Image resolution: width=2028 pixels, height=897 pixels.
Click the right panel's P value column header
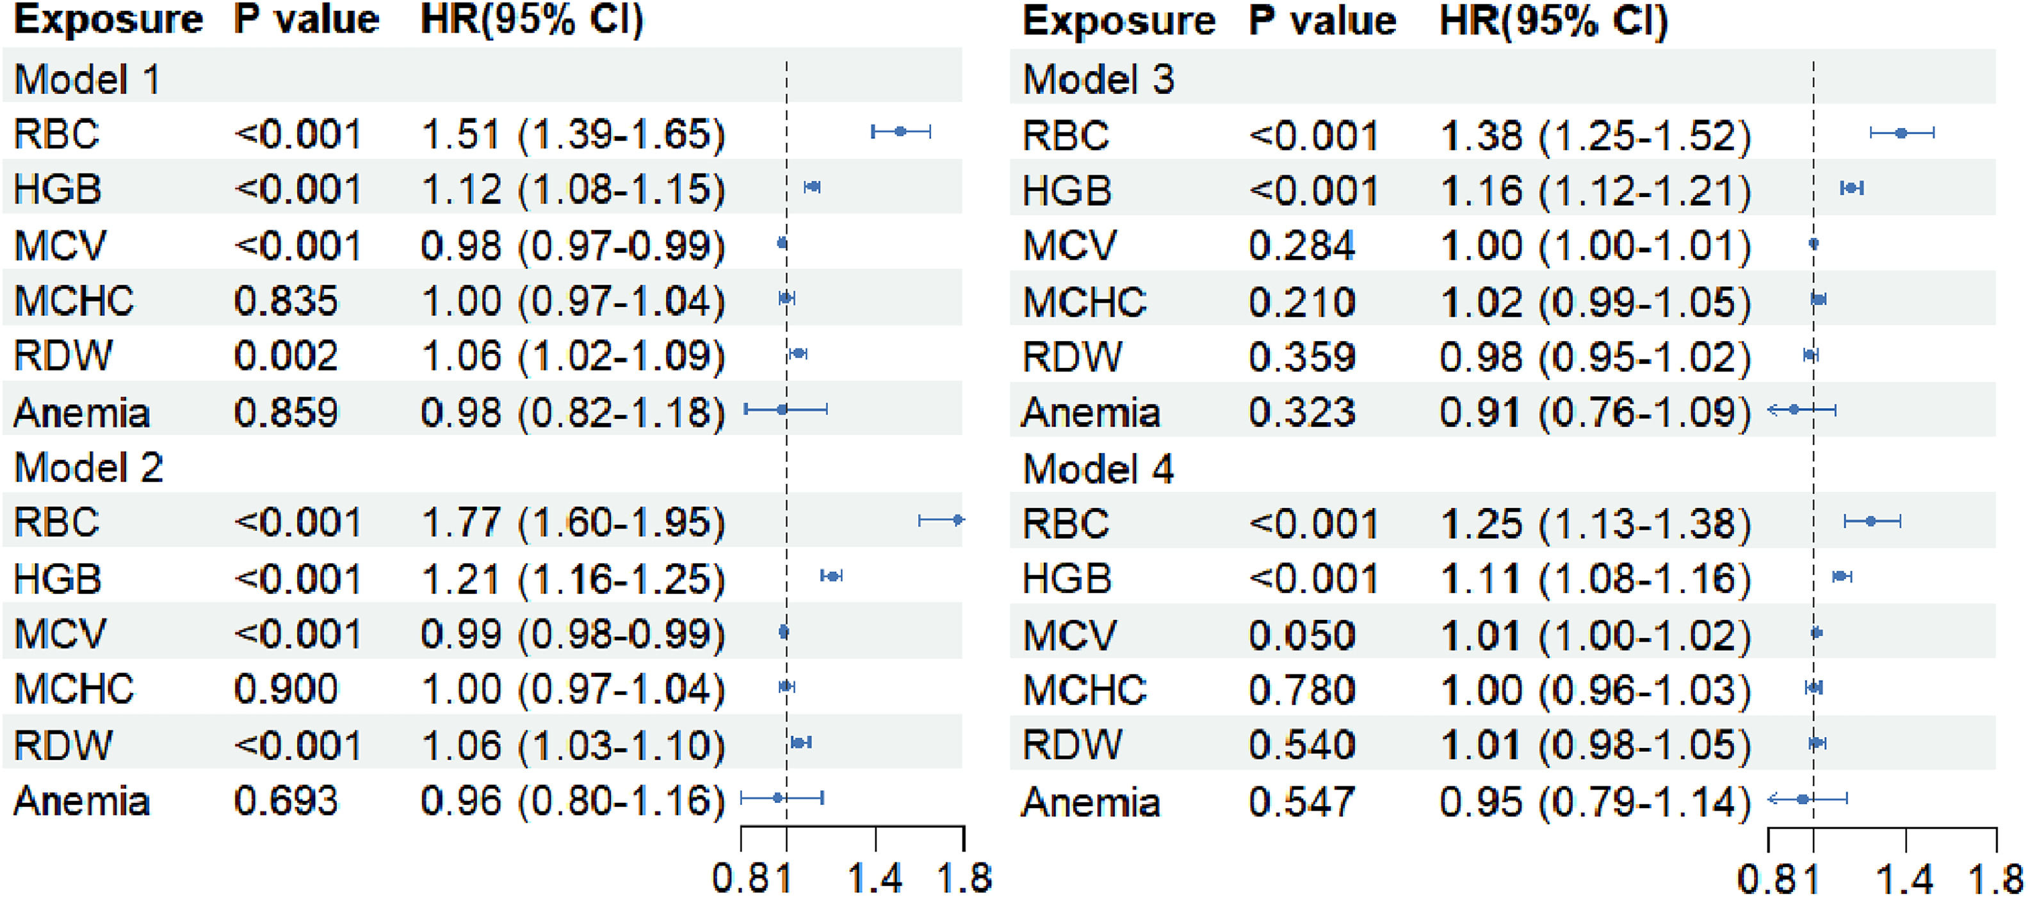(x=1322, y=20)
